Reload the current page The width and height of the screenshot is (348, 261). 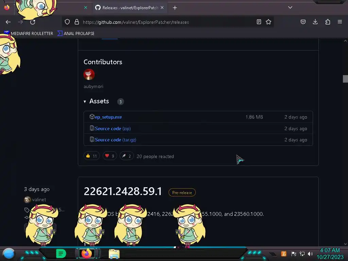33,22
